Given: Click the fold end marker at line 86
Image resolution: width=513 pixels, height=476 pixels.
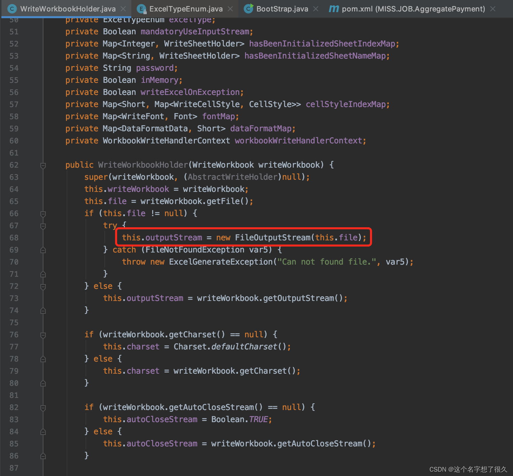Looking at the screenshot, I should [43, 456].
